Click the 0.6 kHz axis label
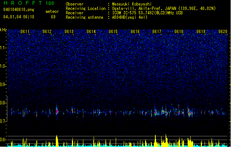Image resolution: width=231 pixels, height=147 pixels. 3,140
